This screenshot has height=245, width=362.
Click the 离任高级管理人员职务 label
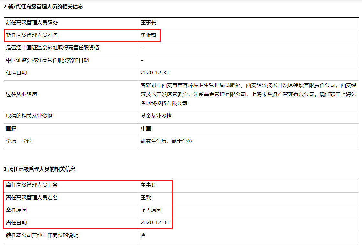(32, 185)
